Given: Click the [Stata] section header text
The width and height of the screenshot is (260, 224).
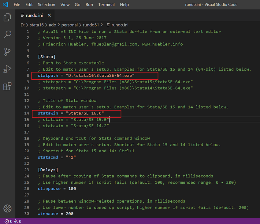Looking at the screenshot, I should [x=46, y=57].
